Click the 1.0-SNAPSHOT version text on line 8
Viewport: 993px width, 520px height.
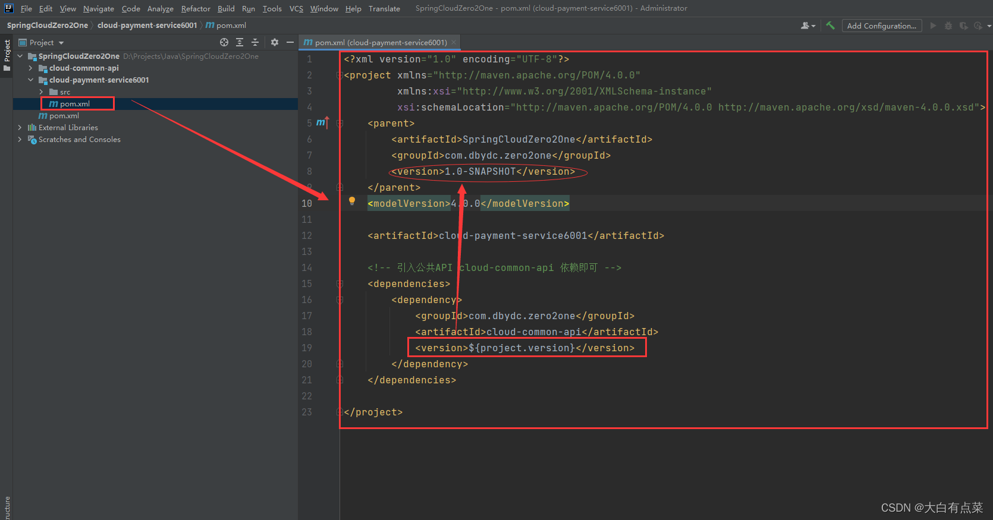(x=480, y=171)
